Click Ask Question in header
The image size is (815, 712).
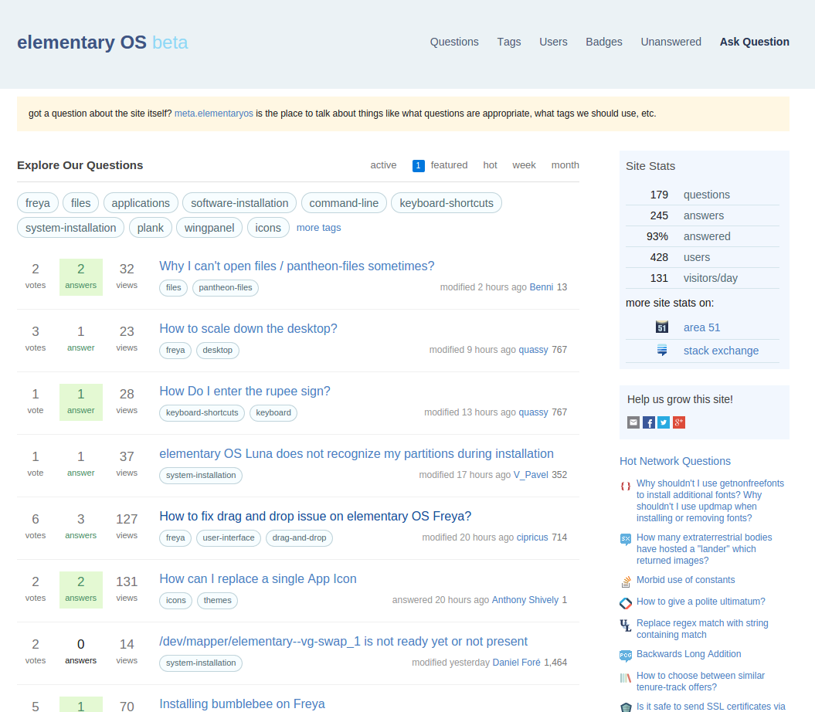pos(754,42)
